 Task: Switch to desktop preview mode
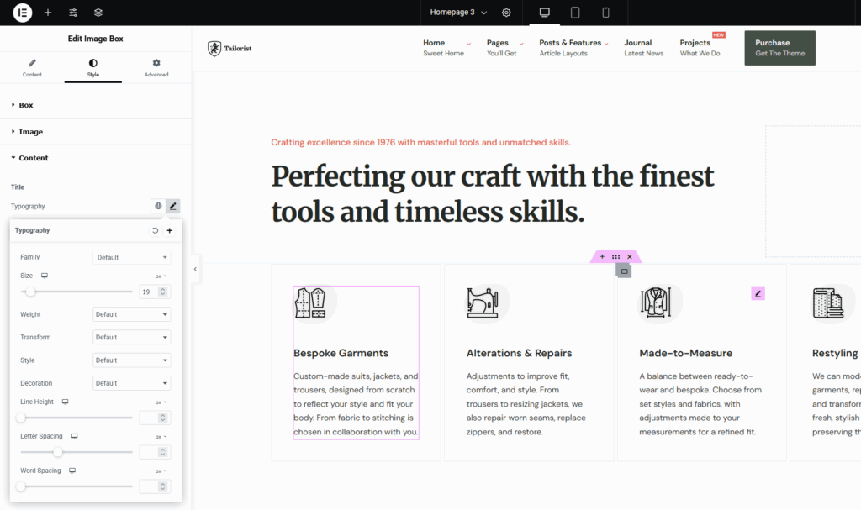pos(544,13)
